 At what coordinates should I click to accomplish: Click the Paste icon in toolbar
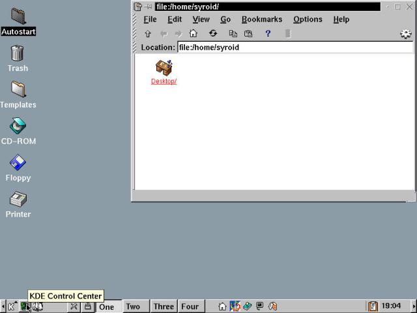pos(248,34)
